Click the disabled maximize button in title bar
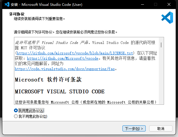This screenshot has height=137, width=178. (156, 5)
